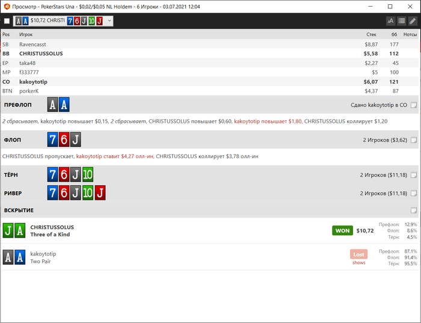Click the Lost badge for kakoytotip
The image size is (421, 323).
click(358, 254)
